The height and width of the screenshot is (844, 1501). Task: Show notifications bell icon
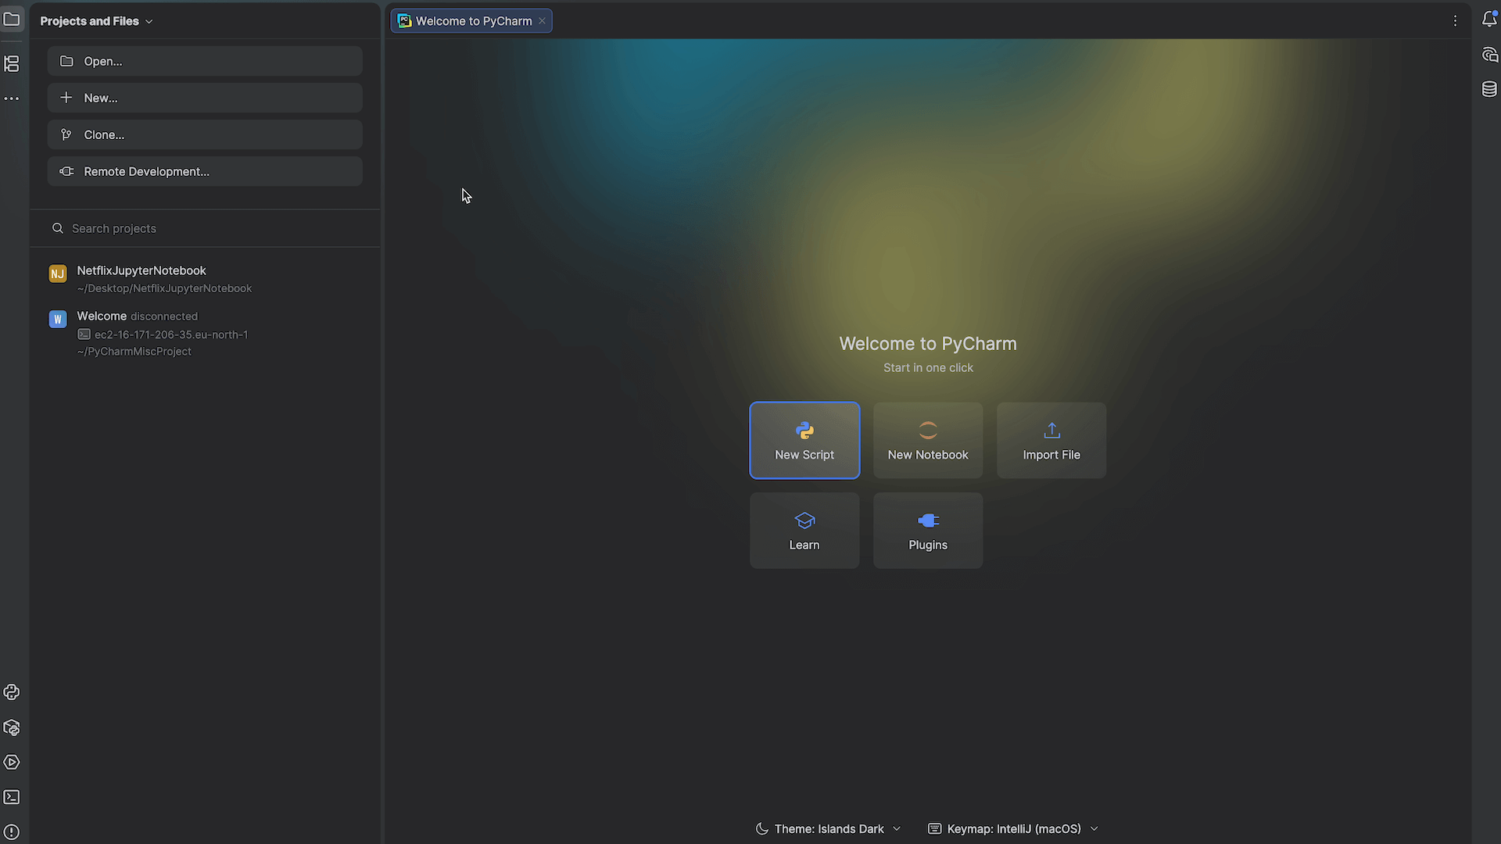click(1488, 20)
